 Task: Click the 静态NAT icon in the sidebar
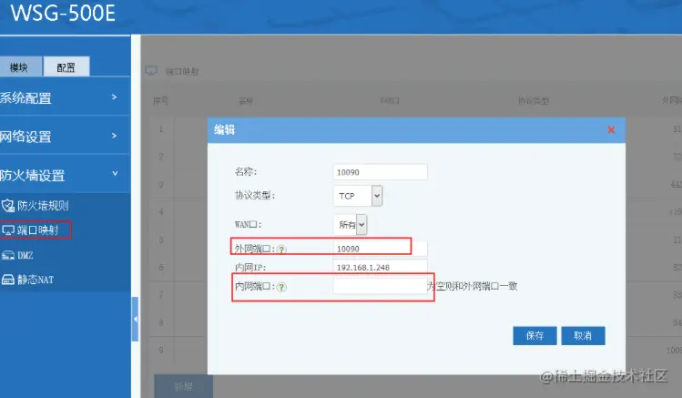pyautogui.click(x=8, y=280)
